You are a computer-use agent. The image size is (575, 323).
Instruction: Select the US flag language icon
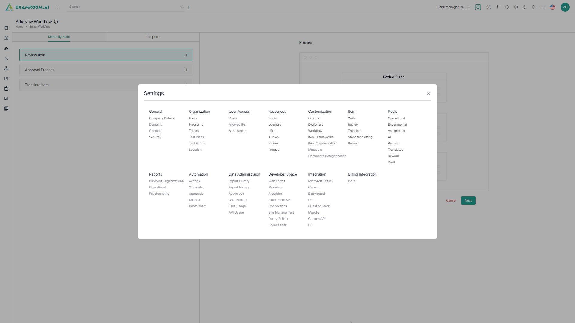(x=552, y=7)
